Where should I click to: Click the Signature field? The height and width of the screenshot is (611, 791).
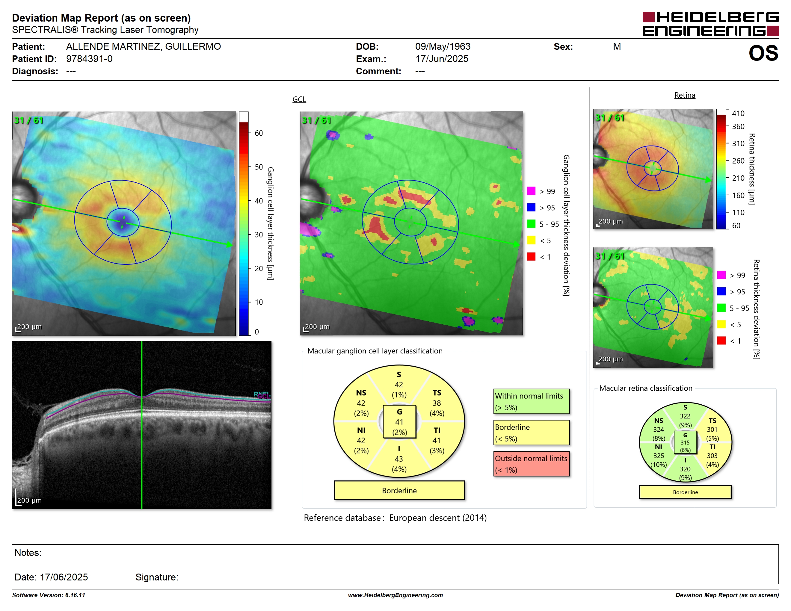coord(157,577)
